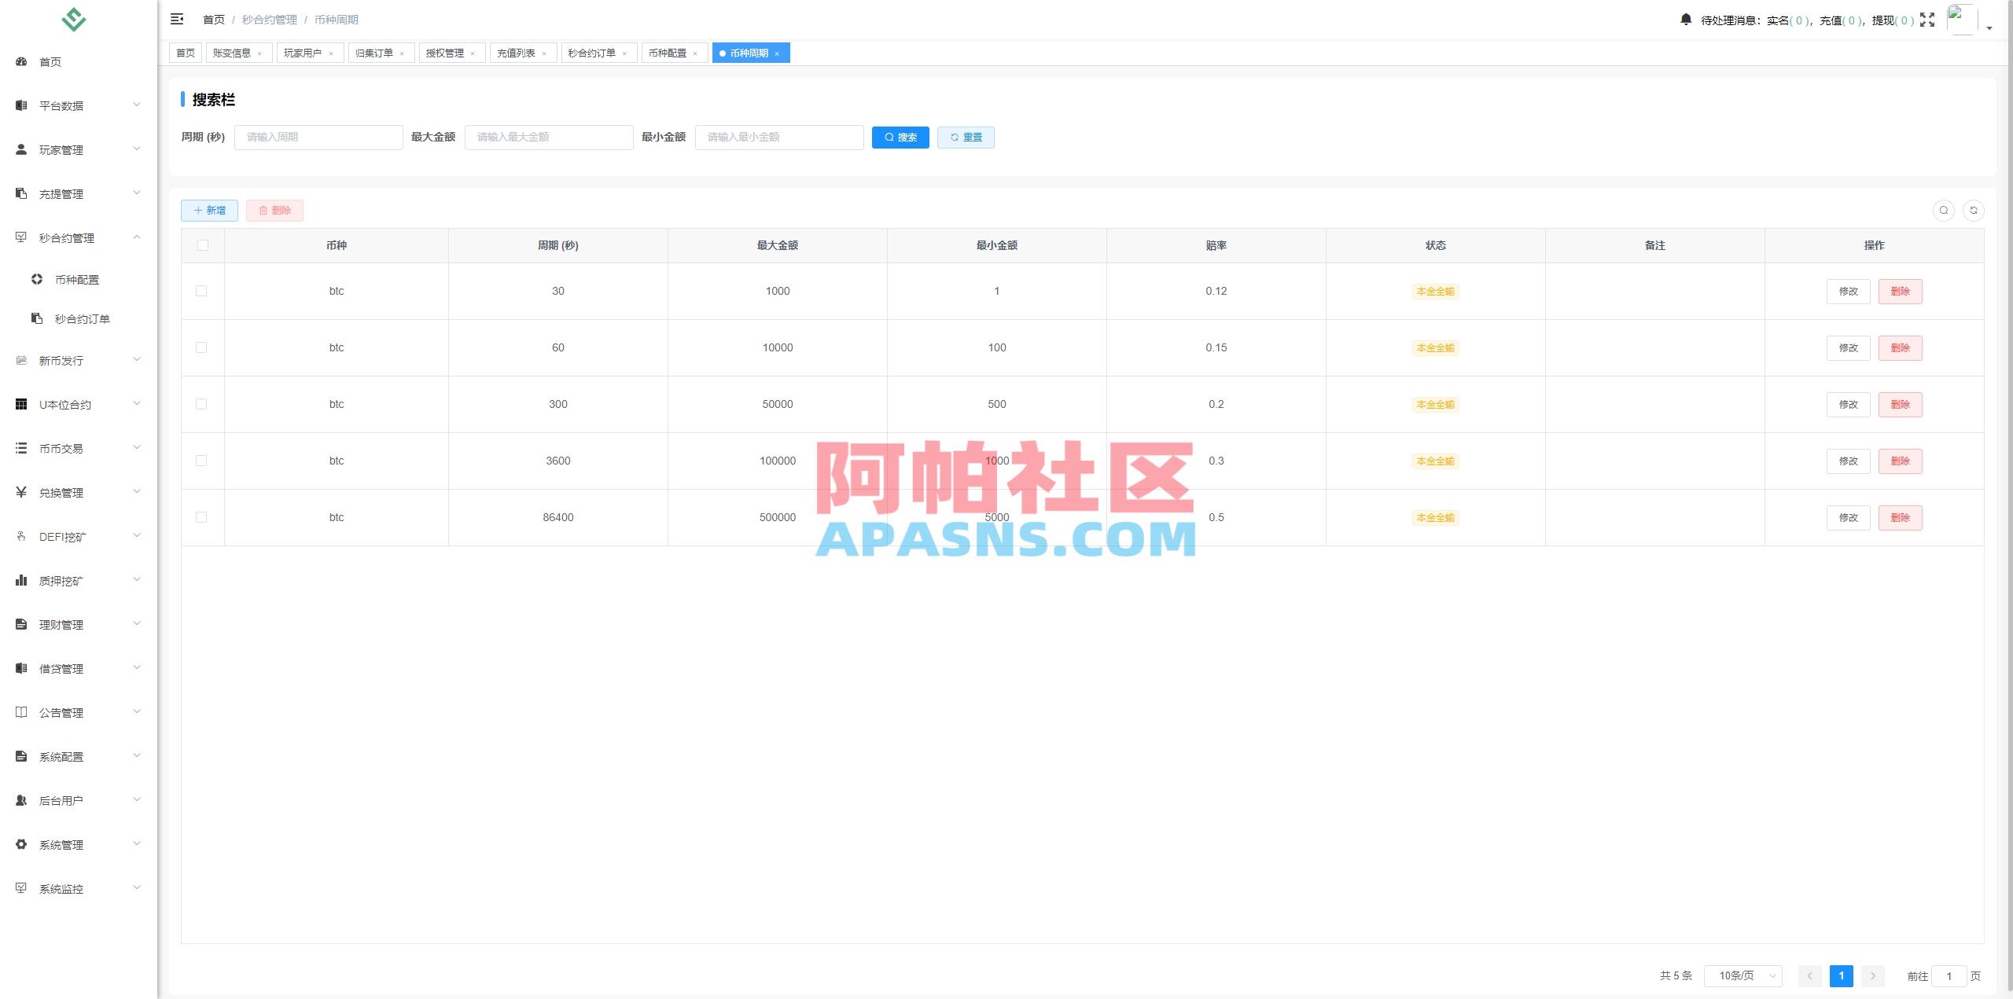Image resolution: width=2013 pixels, height=999 pixels.
Task: Open the 10条/页 page size dropdown
Action: 1742,975
